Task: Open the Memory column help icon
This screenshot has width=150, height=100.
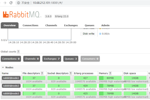Action: pos(110,73)
